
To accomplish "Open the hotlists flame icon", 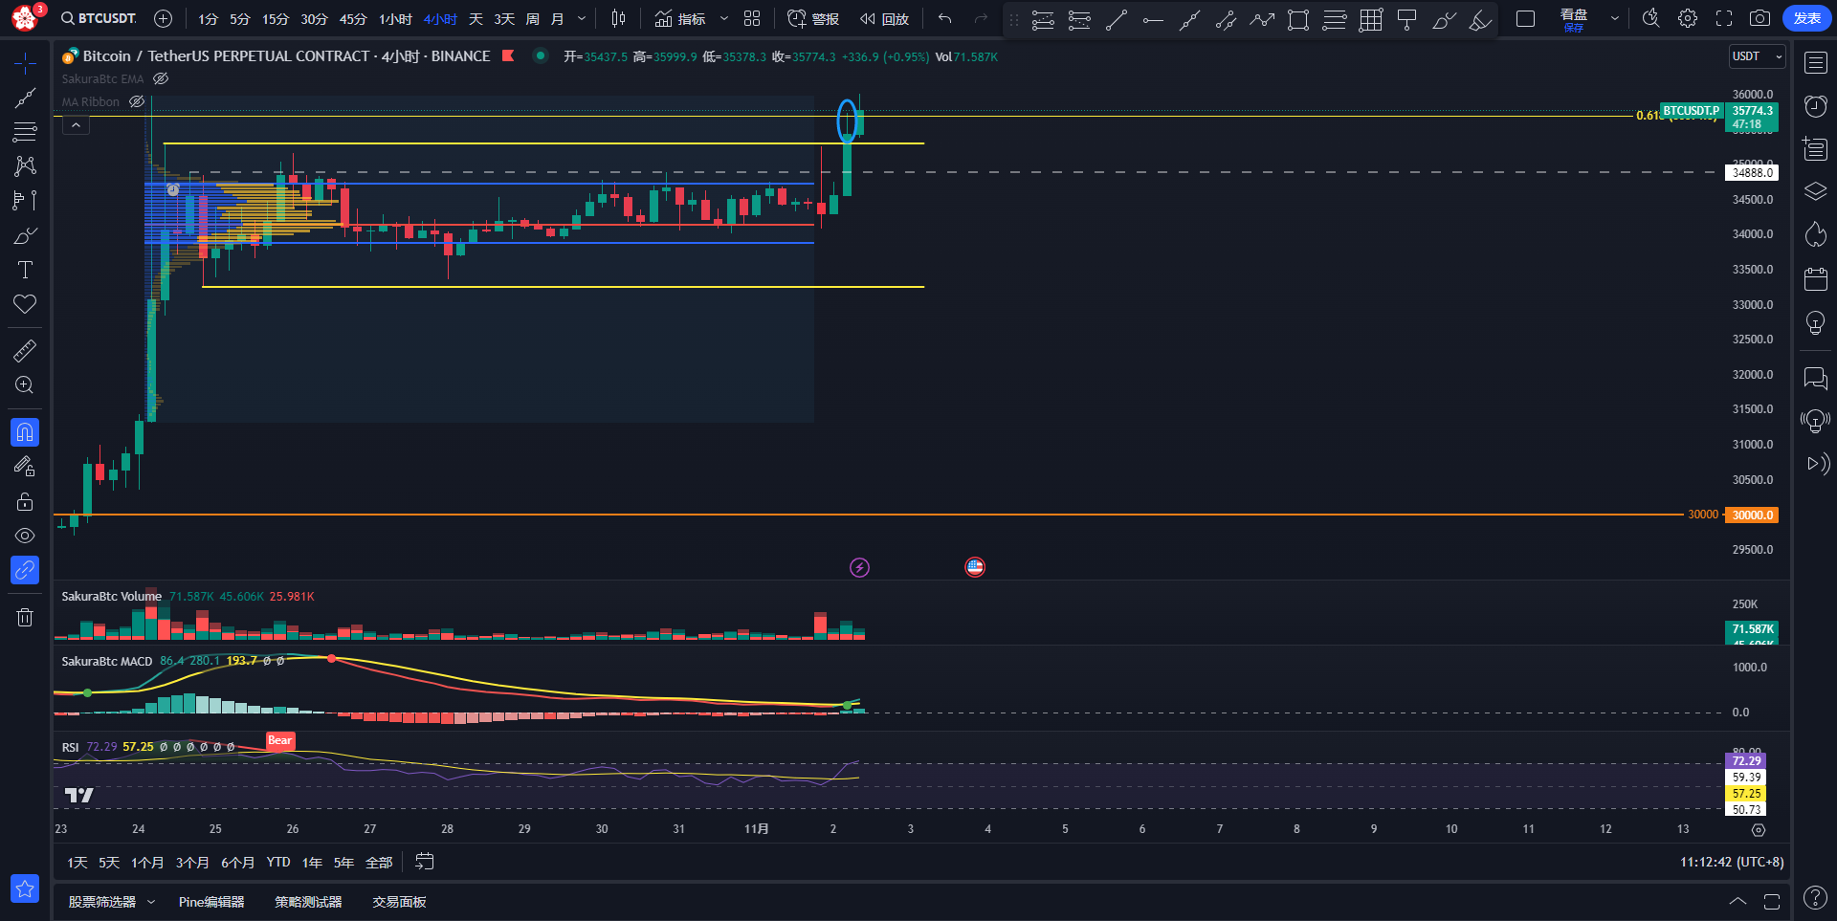I will pyautogui.click(x=1815, y=234).
